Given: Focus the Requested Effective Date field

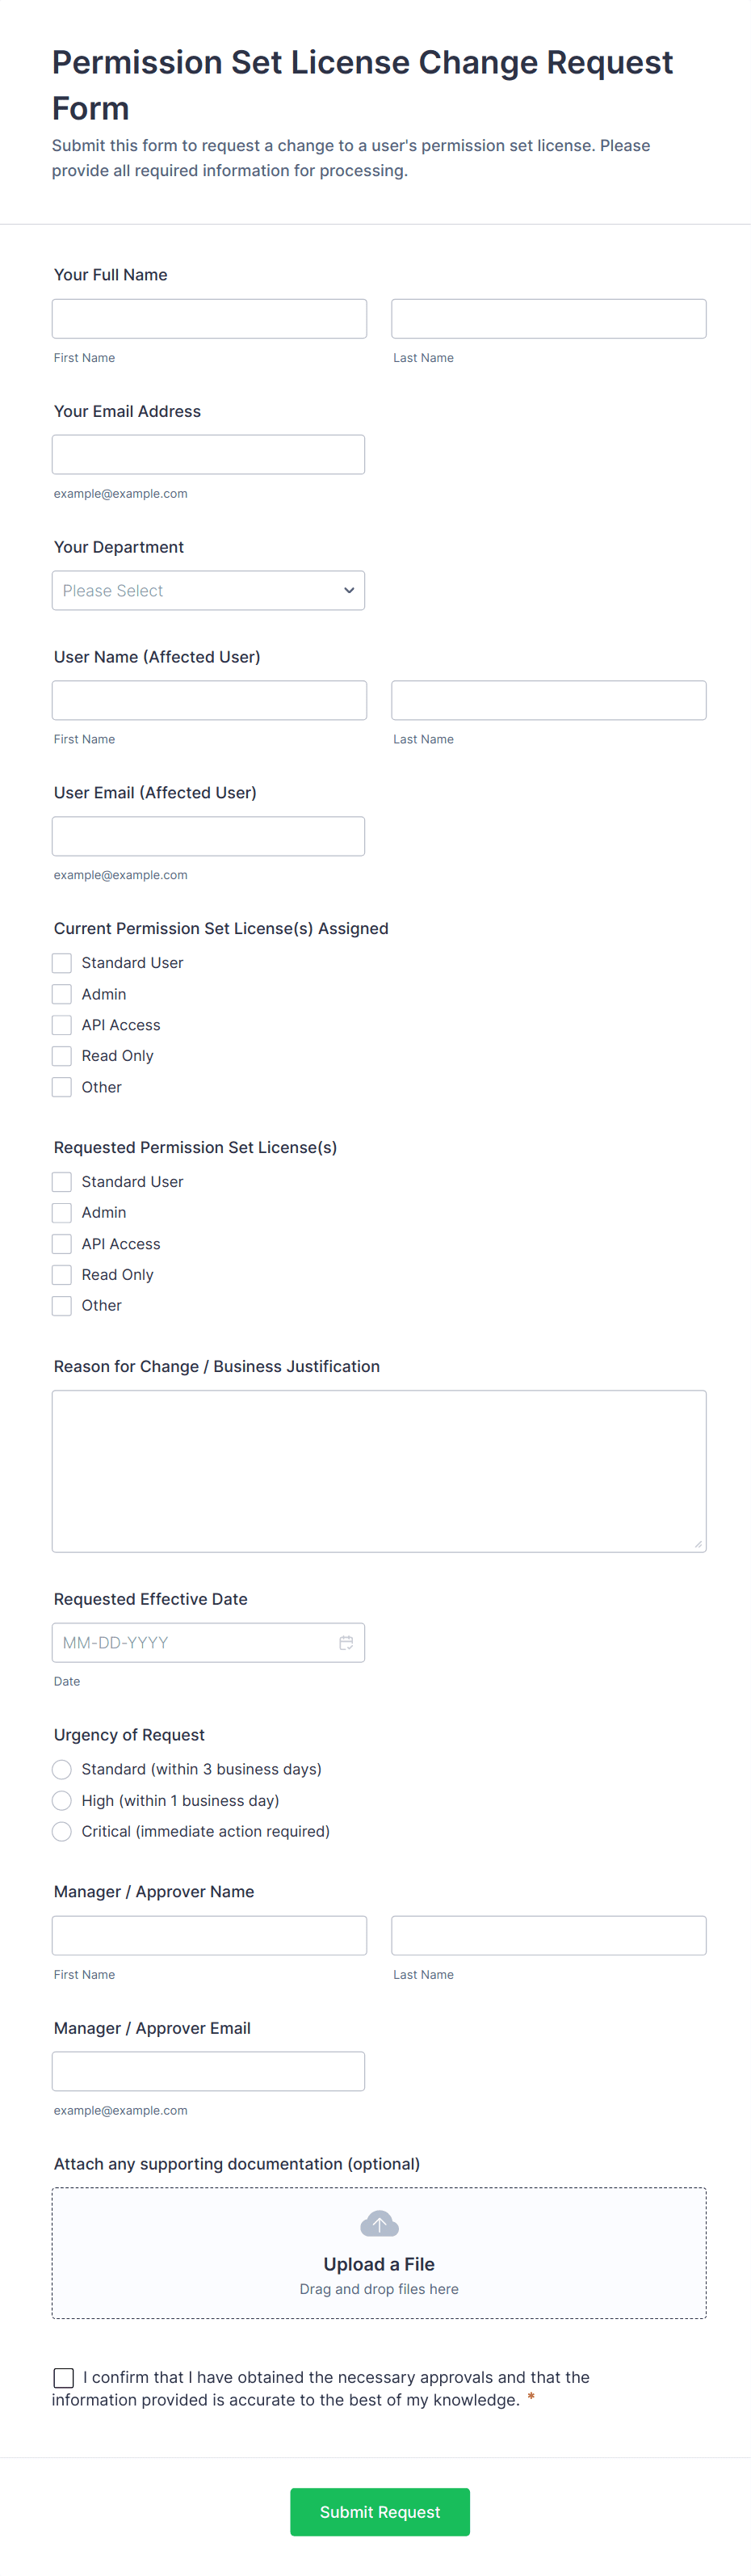Looking at the screenshot, I should (195, 1642).
